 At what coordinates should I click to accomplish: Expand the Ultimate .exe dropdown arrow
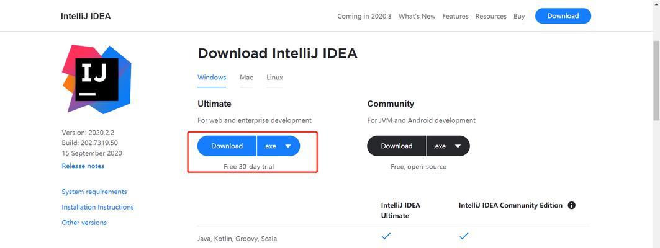(288, 146)
